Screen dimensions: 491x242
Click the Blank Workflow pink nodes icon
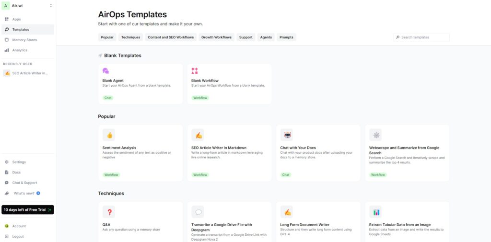point(195,71)
